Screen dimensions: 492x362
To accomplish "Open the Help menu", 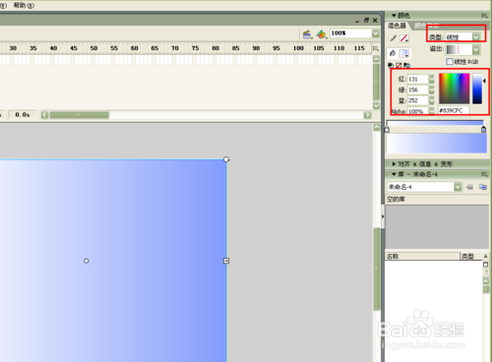I will coord(24,5).
